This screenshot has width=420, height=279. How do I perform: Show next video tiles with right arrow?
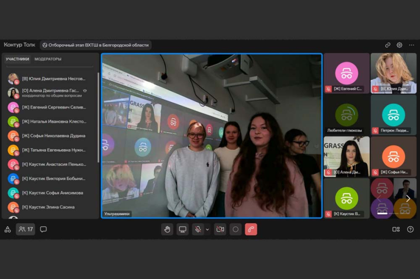408,199
